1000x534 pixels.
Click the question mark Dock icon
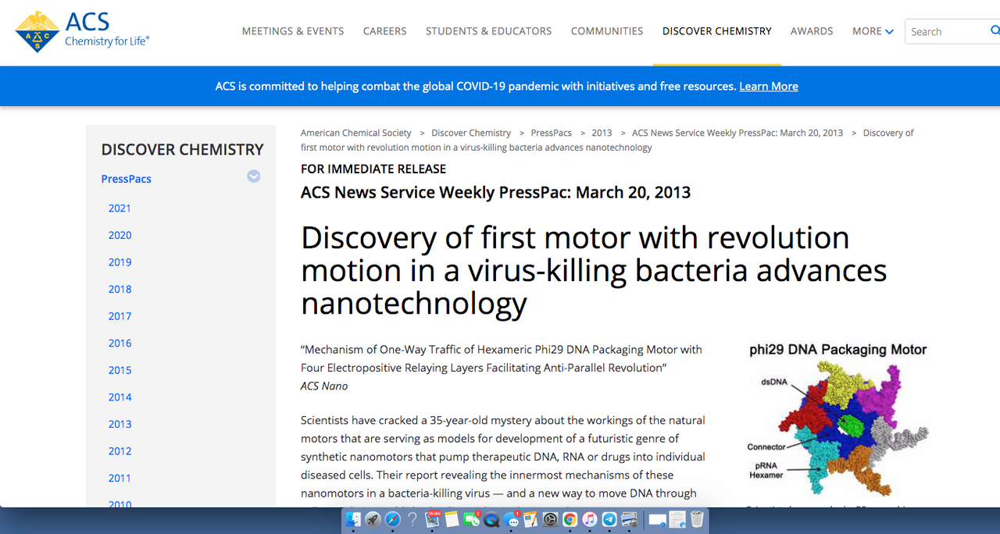(412, 519)
